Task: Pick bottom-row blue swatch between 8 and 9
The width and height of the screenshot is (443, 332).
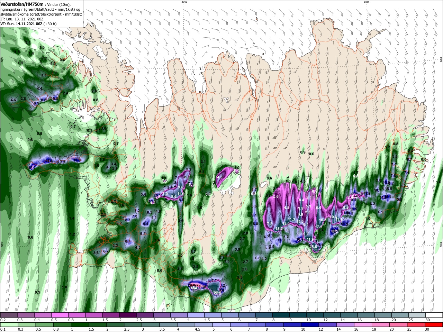Action: tap(275, 325)
